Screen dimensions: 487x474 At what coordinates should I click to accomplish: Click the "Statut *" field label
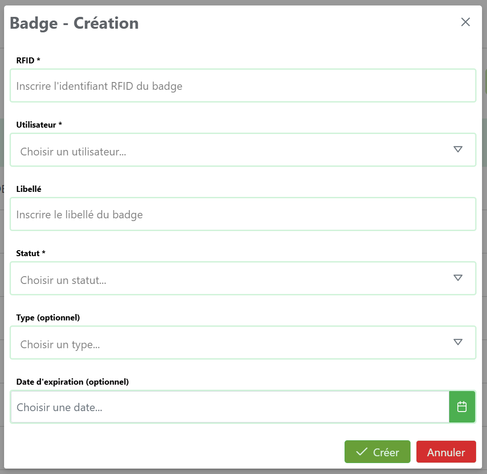(31, 253)
